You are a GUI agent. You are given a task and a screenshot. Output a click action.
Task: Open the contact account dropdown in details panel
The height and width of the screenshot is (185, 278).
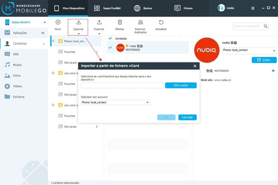tap(249, 50)
